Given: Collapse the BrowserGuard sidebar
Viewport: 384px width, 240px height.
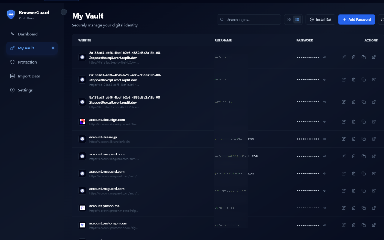Looking at the screenshot, I should point(64,12).
